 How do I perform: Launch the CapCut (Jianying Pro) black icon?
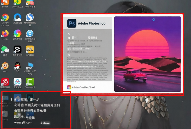(17, 49)
